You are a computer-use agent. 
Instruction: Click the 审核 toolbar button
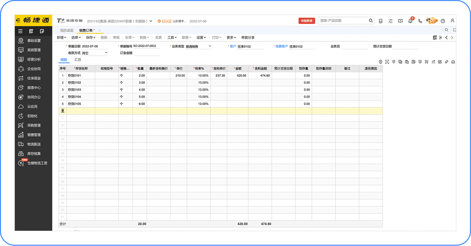[116, 37]
